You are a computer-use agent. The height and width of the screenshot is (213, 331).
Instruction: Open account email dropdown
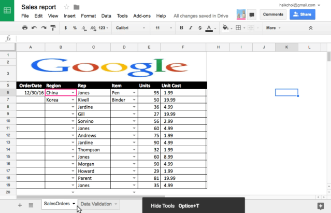pos(319,5)
